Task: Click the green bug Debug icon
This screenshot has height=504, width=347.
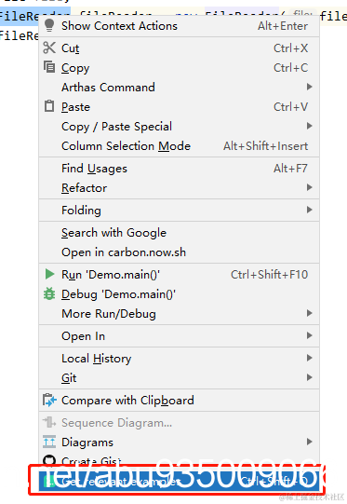Action: pyautogui.click(x=49, y=293)
